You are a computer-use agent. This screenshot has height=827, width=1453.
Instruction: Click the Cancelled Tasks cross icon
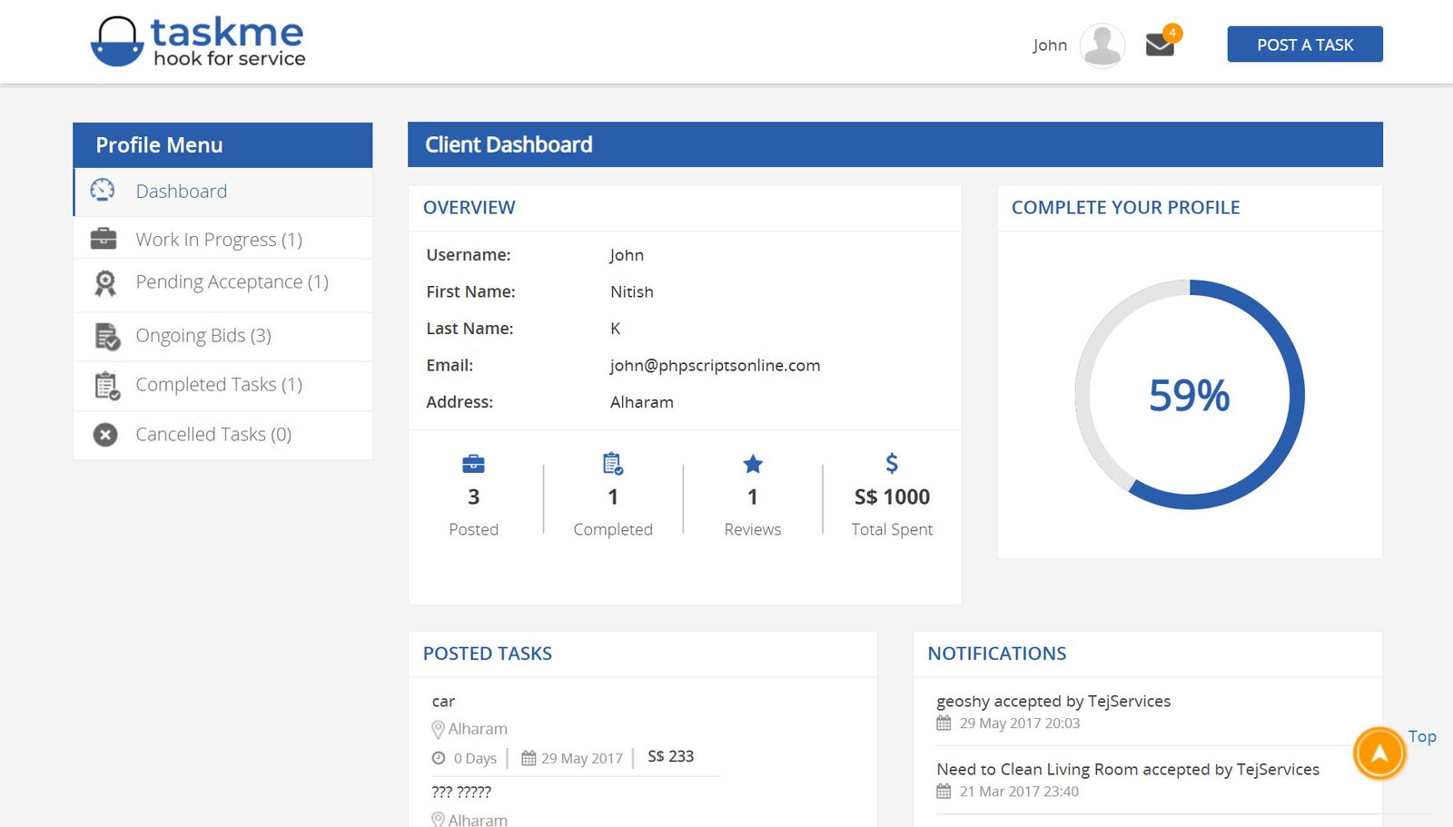click(105, 435)
